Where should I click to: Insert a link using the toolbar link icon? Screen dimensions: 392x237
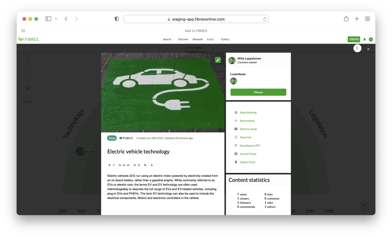145,165
